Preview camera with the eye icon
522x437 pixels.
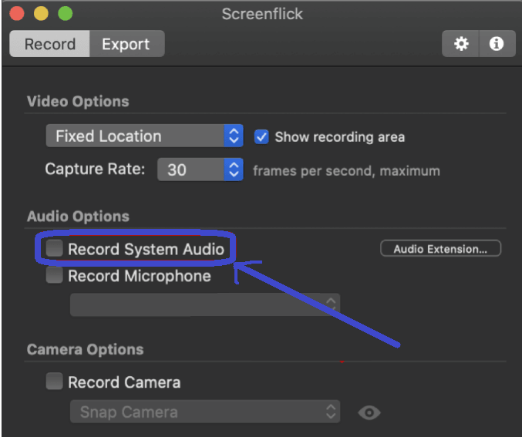click(x=369, y=413)
